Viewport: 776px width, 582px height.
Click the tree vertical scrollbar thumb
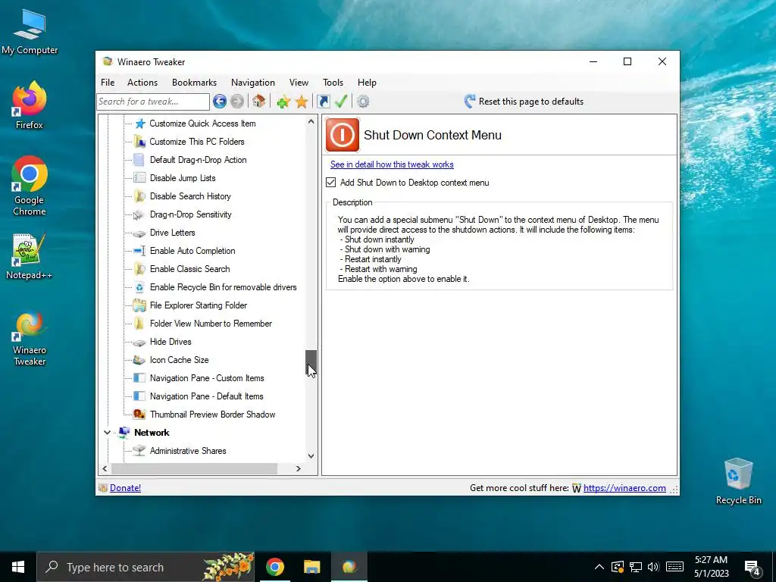pyautogui.click(x=311, y=363)
